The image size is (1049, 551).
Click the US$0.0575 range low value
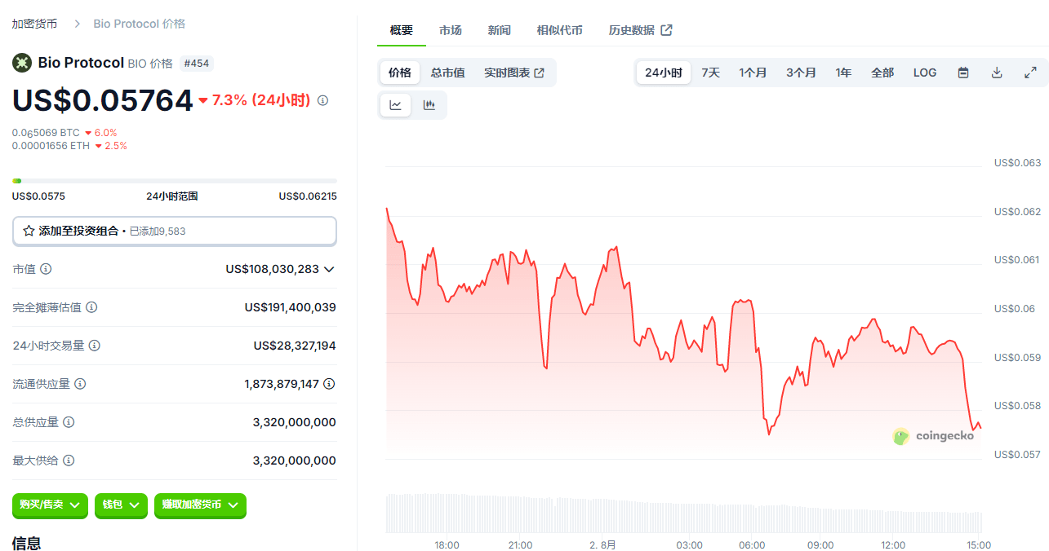[x=38, y=196]
